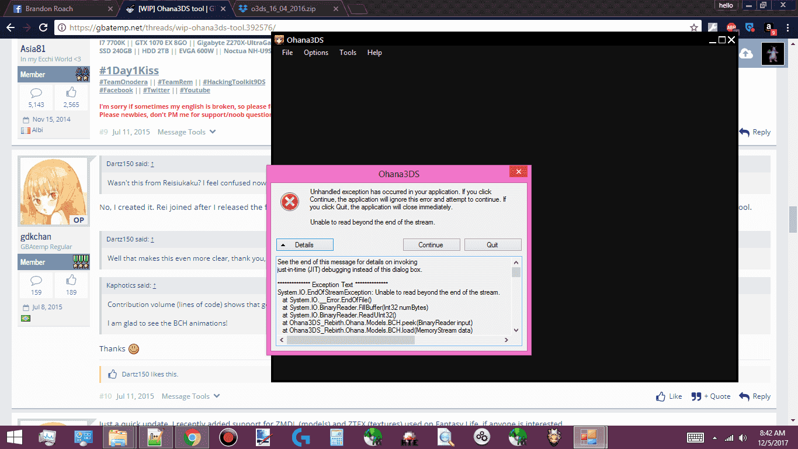Open the Amazon Assistant extension
The height and width of the screenshot is (449, 798).
click(x=769, y=28)
